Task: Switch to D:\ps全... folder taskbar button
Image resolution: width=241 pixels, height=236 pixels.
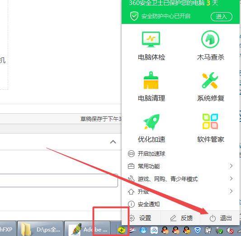Action: click(x=41, y=229)
